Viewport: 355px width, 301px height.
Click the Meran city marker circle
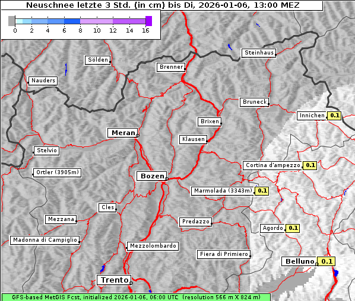click(x=137, y=135)
